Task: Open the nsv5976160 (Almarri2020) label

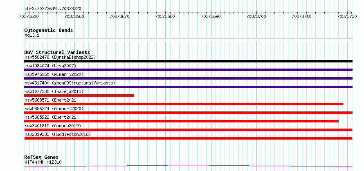Action: [54, 74]
